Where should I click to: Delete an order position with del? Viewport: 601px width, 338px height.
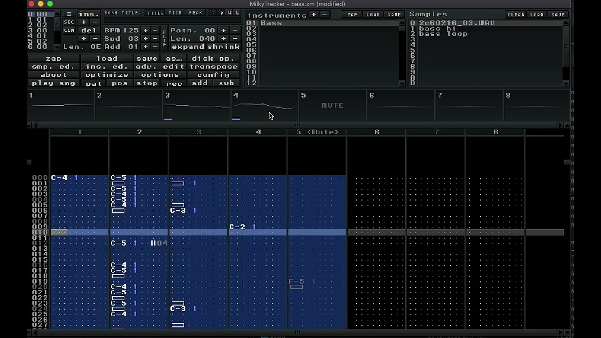point(89,30)
